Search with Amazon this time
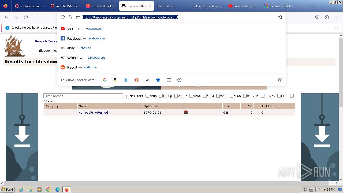Image resolution: width=343 pixels, height=193 pixels. [115, 80]
